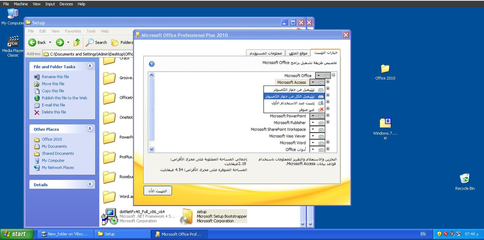The height and width of the screenshot is (240, 484).
Task: Open the Microsoft Publisher install-option dropdown
Action: coord(317,123)
